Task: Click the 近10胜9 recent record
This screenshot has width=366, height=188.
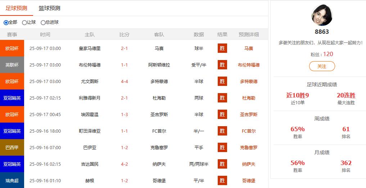Action: point(298,95)
